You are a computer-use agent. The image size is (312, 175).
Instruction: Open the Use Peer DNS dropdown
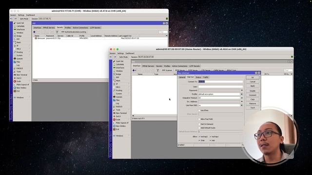coord(242,105)
